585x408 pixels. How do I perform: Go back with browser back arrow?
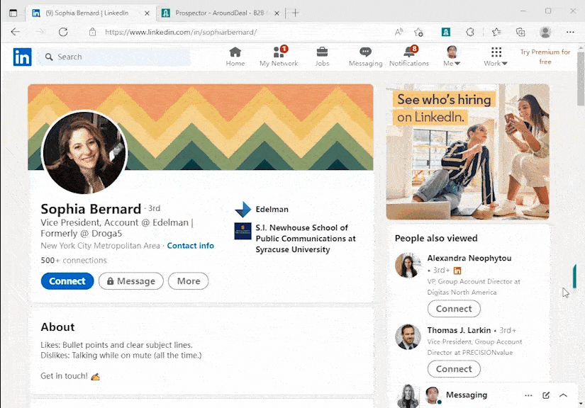(x=16, y=32)
